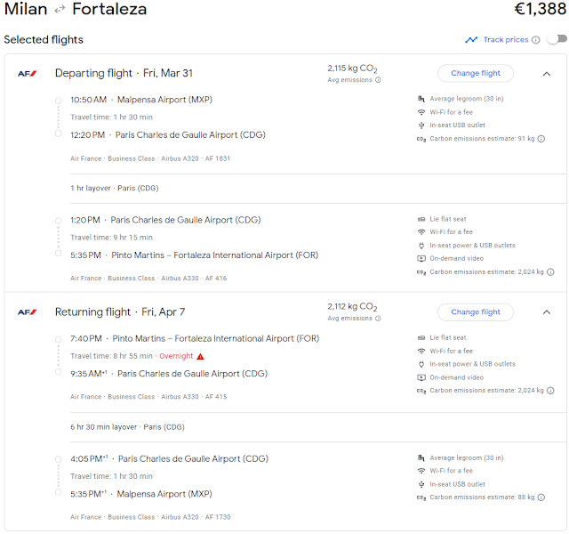The width and height of the screenshot is (569, 534).
Task: Click the on-demand video icon for AF 415
Action: 421,377
